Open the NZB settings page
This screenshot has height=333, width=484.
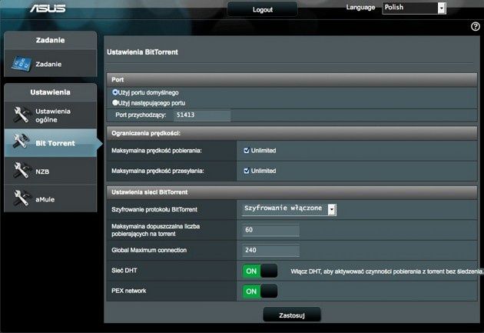click(50, 171)
